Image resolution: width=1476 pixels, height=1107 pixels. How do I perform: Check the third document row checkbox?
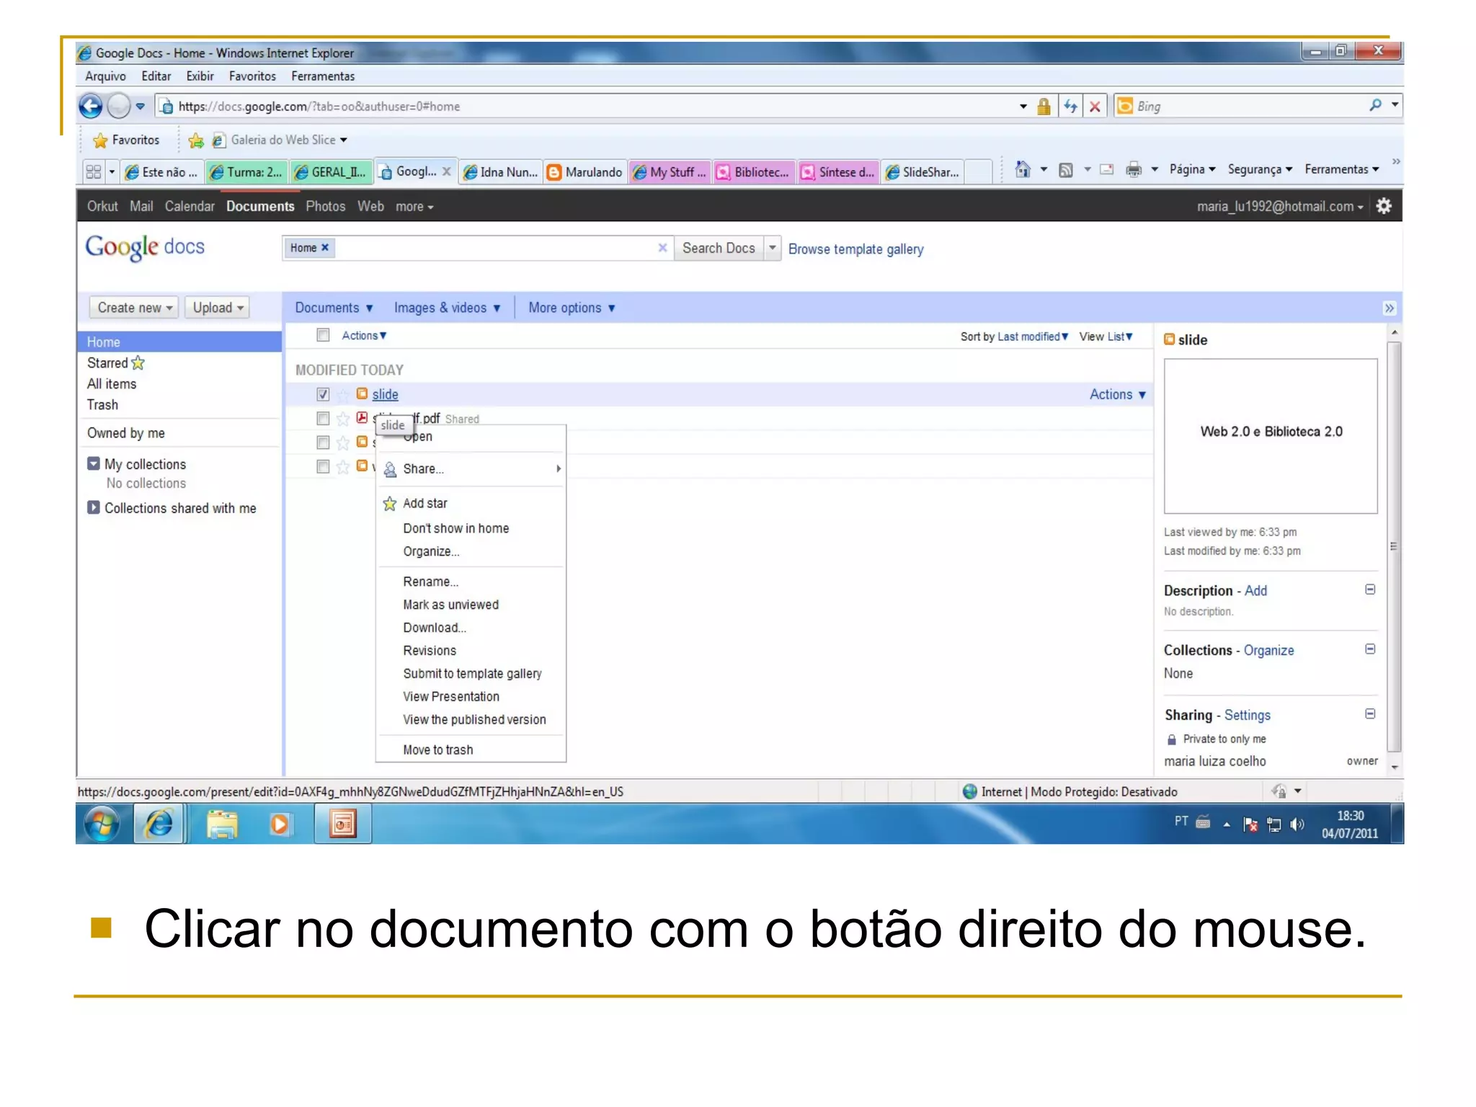coord(323,443)
